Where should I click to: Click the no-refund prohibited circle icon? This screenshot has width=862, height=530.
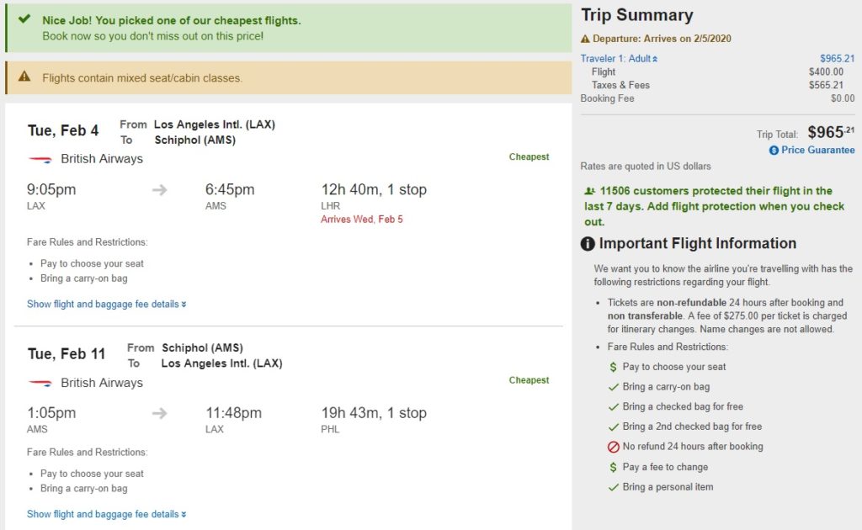(x=614, y=447)
